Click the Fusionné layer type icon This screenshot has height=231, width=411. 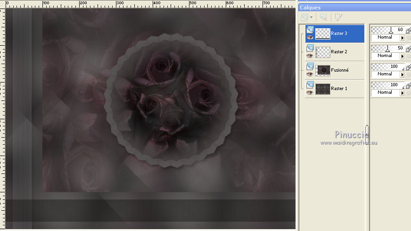click(x=310, y=66)
